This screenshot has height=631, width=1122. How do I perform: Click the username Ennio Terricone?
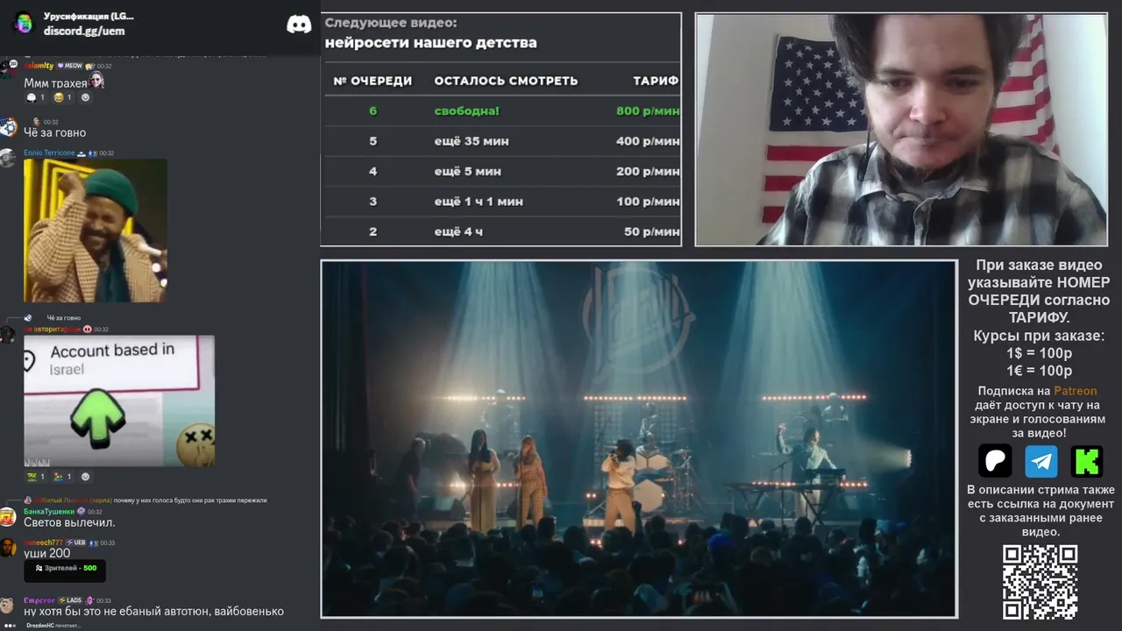coord(49,153)
